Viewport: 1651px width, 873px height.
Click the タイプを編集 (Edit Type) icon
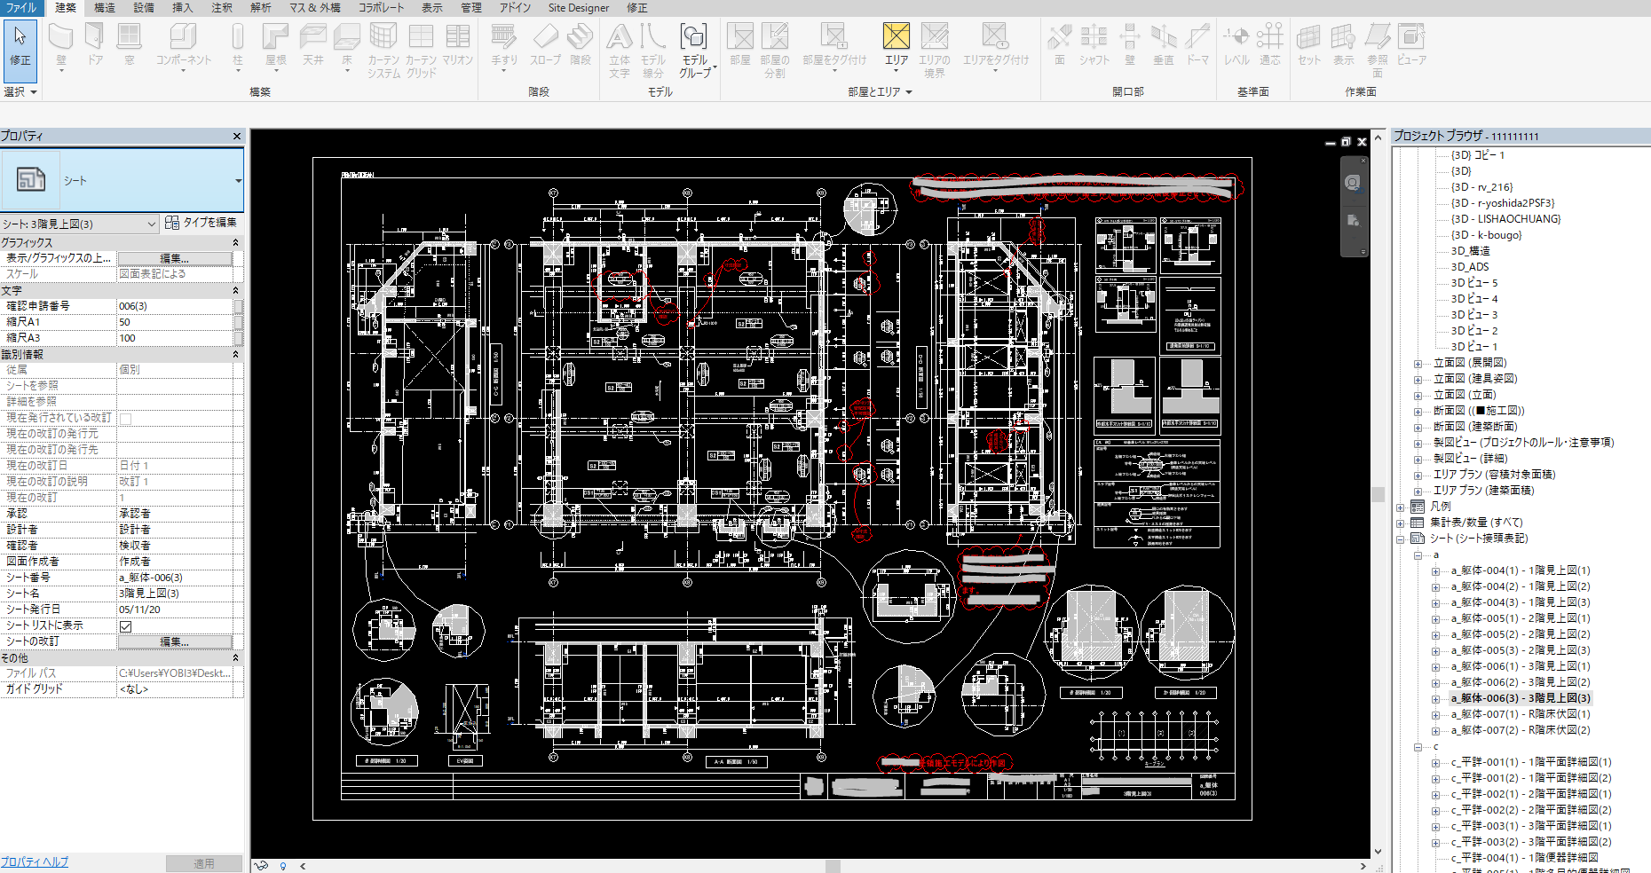172,223
